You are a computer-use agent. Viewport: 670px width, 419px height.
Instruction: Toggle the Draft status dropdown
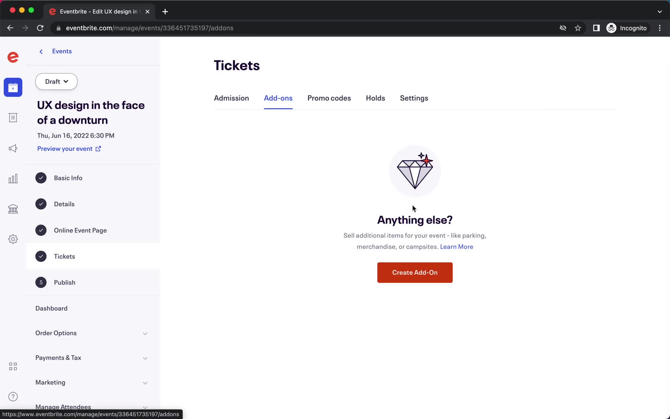56,81
